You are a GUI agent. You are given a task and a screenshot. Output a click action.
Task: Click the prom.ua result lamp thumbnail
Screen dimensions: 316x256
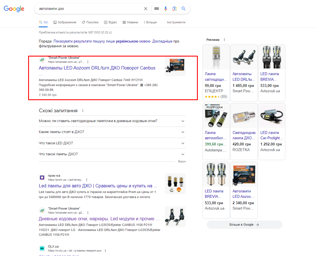[x=175, y=184]
